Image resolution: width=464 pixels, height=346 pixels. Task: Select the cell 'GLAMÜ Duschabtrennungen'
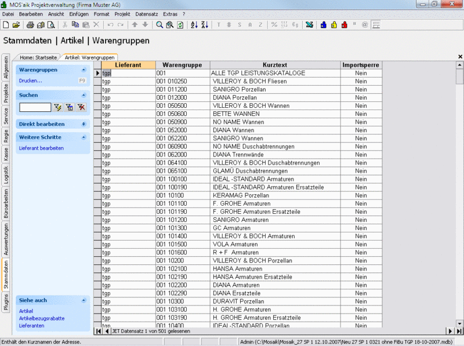pos(275,171)
